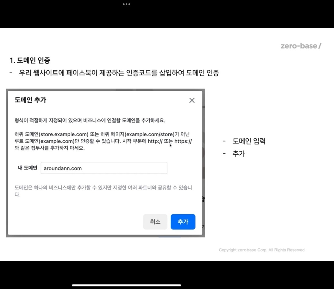The width and height of the screenshot is (334, 289).
Task: Click the 도메인 입력 bullet text
Action: pos(249,141)
